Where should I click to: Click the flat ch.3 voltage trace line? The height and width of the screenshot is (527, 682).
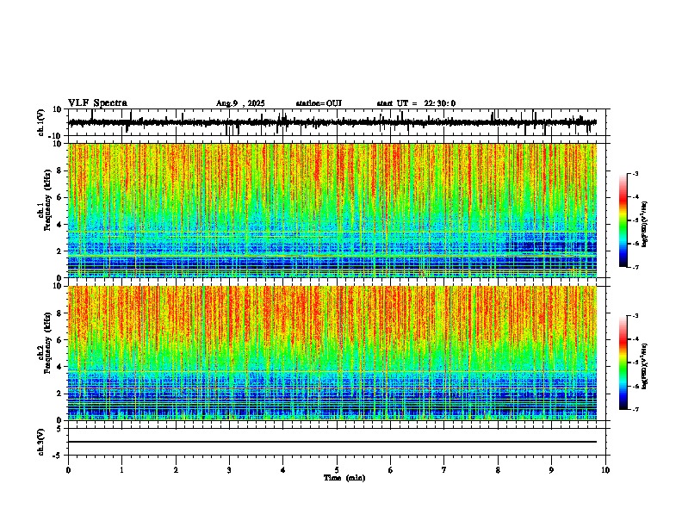click(332, 442)
